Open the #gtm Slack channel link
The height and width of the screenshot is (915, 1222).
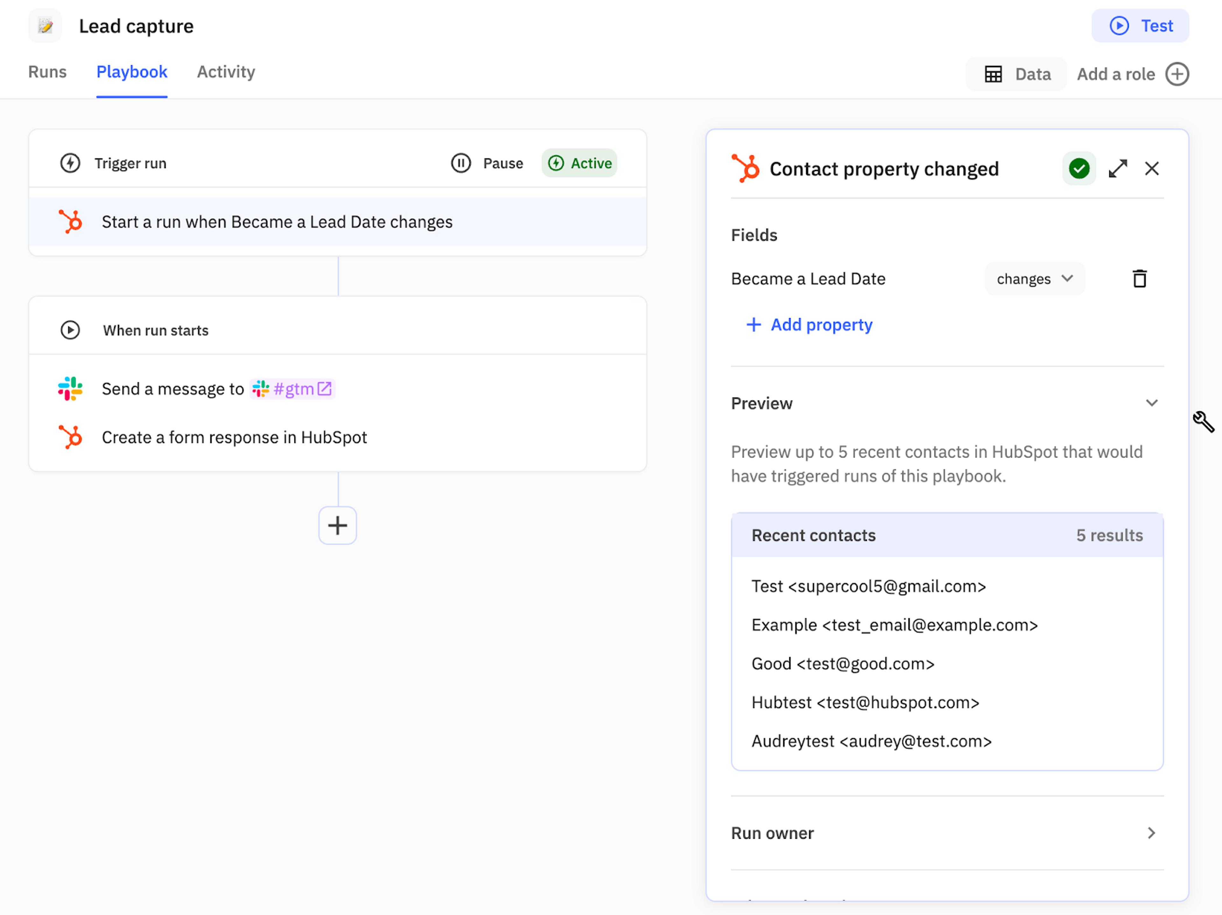tap(293, 389)
